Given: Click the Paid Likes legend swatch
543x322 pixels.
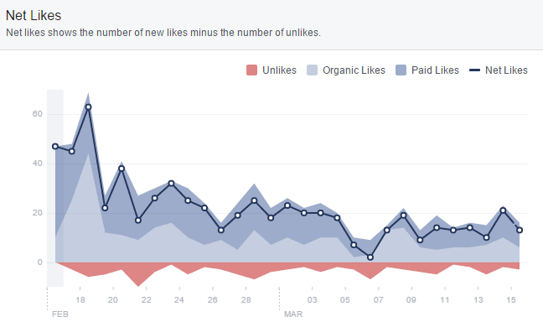Looking at the screenshot, I should click(x=401, y=70).
